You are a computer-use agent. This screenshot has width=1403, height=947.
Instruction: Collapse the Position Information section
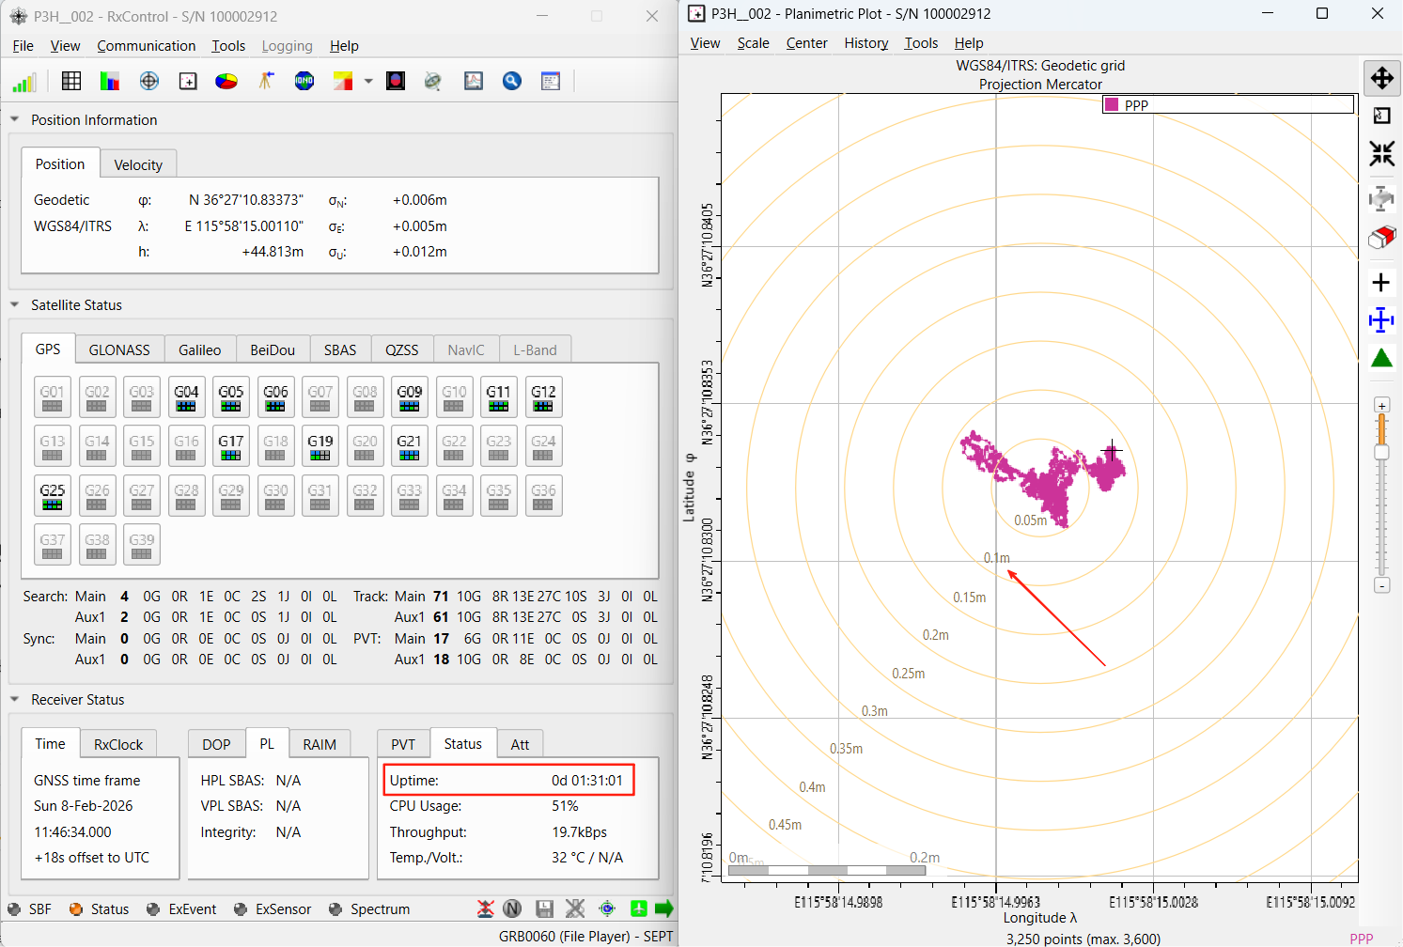tap(15, 119)
